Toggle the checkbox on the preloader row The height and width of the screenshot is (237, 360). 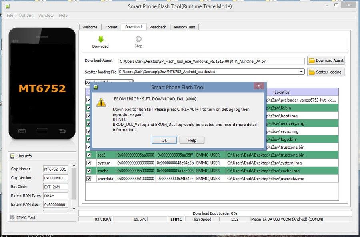(88, 100)
